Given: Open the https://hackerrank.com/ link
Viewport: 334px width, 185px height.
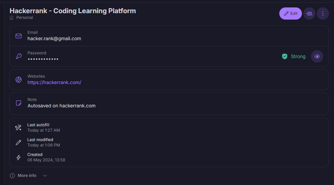Looking at the screenshot, I should coord(54,82).
